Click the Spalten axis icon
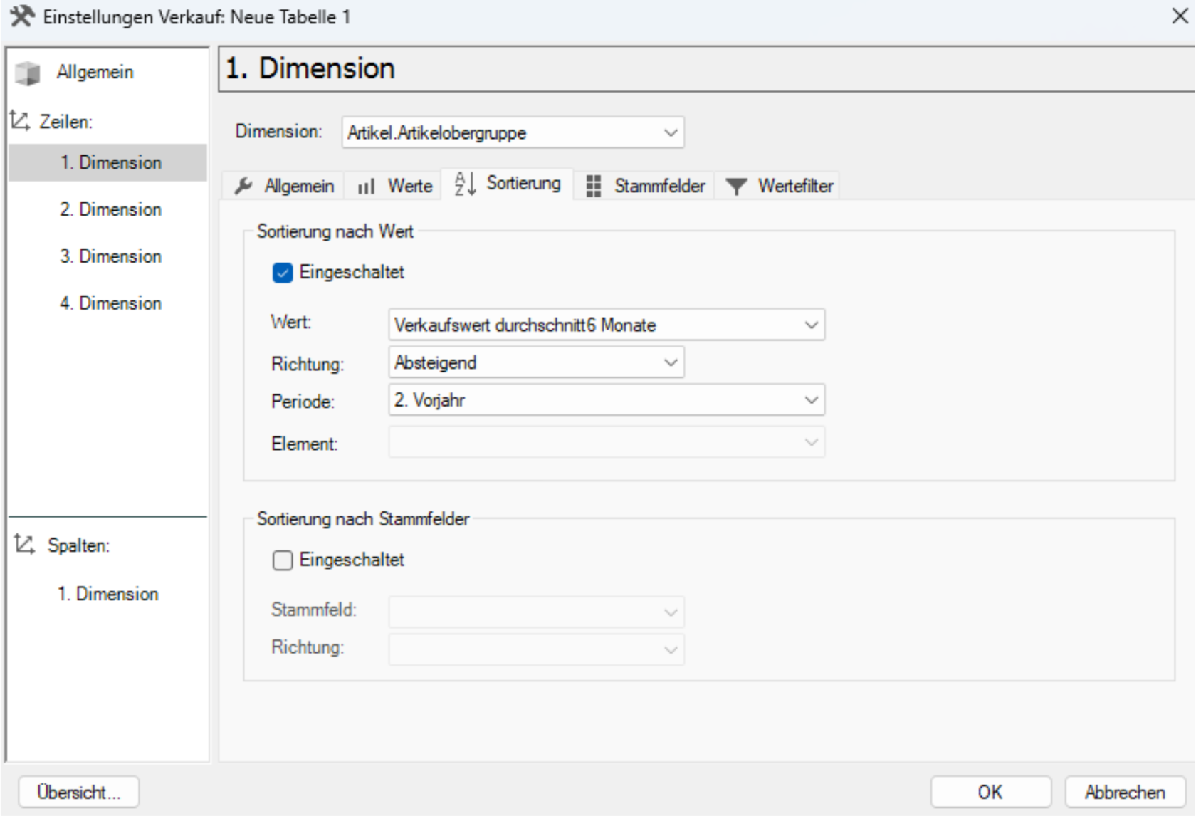The image size is (1196, 821). tap(24, 545)
